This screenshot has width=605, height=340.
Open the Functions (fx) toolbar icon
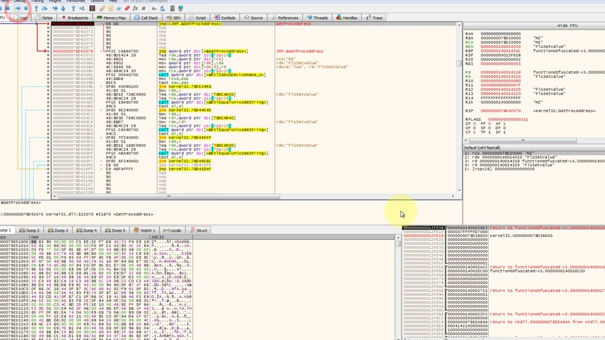135,8
